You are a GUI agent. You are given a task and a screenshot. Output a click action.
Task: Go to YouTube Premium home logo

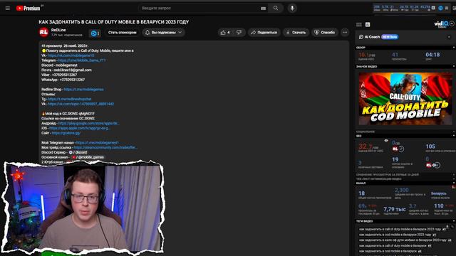[x=29, y=8]
